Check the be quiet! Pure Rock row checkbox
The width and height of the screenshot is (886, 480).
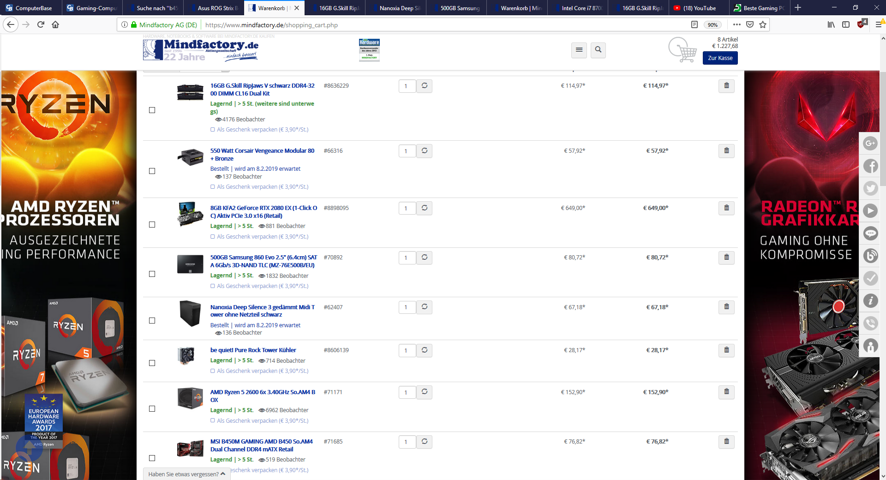click(x=152, y=363)
